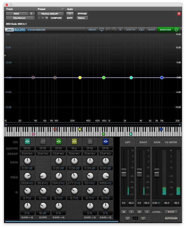
Task: Click the LEFT channel fader handle
Action: point(124,173)
